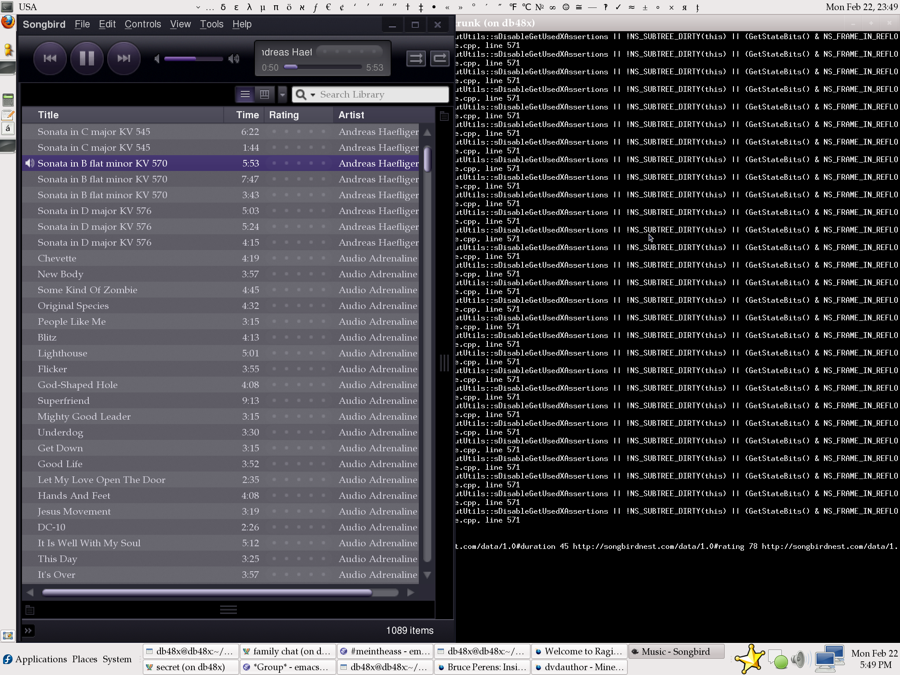900x675 pixels.
Task: Sort tracks by Time column
Action: coord(244,115)
